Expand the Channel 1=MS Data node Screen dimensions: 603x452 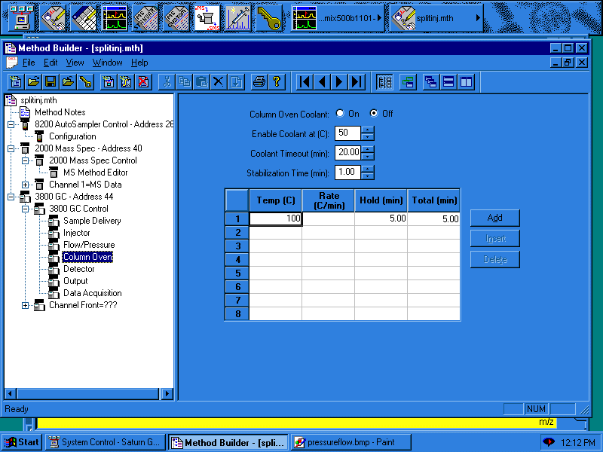click(x=25, y=185)
